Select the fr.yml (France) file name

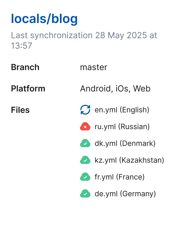(120, 177)
